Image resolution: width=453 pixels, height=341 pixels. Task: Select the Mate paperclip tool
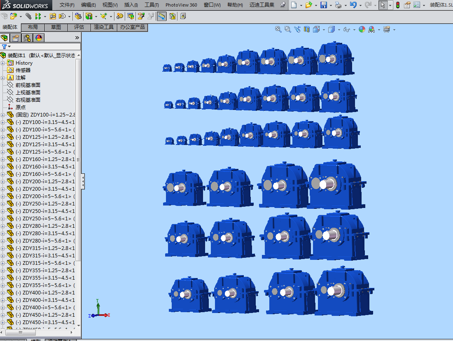[28, 16]
